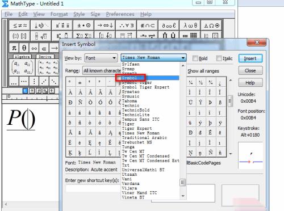Insert the pi symbol from the small bar
This screenshot has width=284, height=211.
pos(14,48)
